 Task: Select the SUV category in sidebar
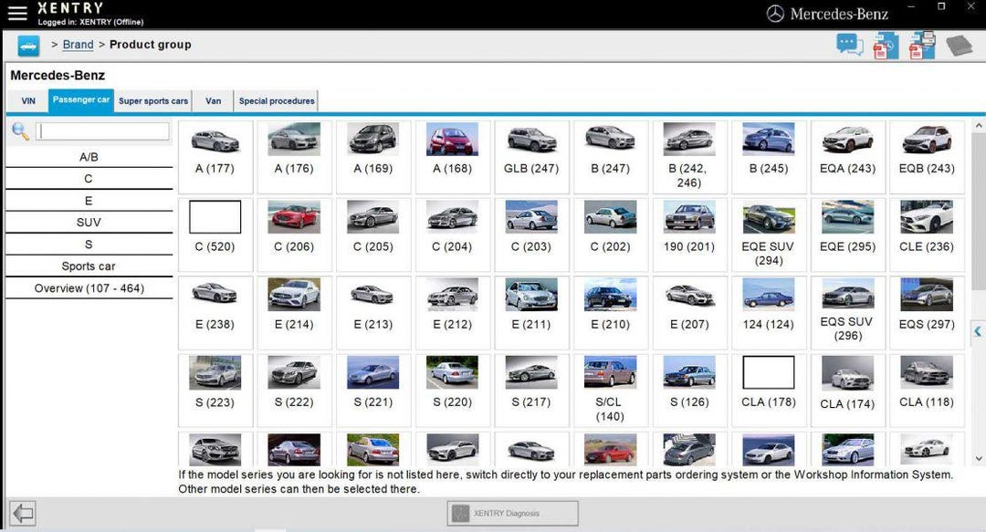click(x=88, y=222)
